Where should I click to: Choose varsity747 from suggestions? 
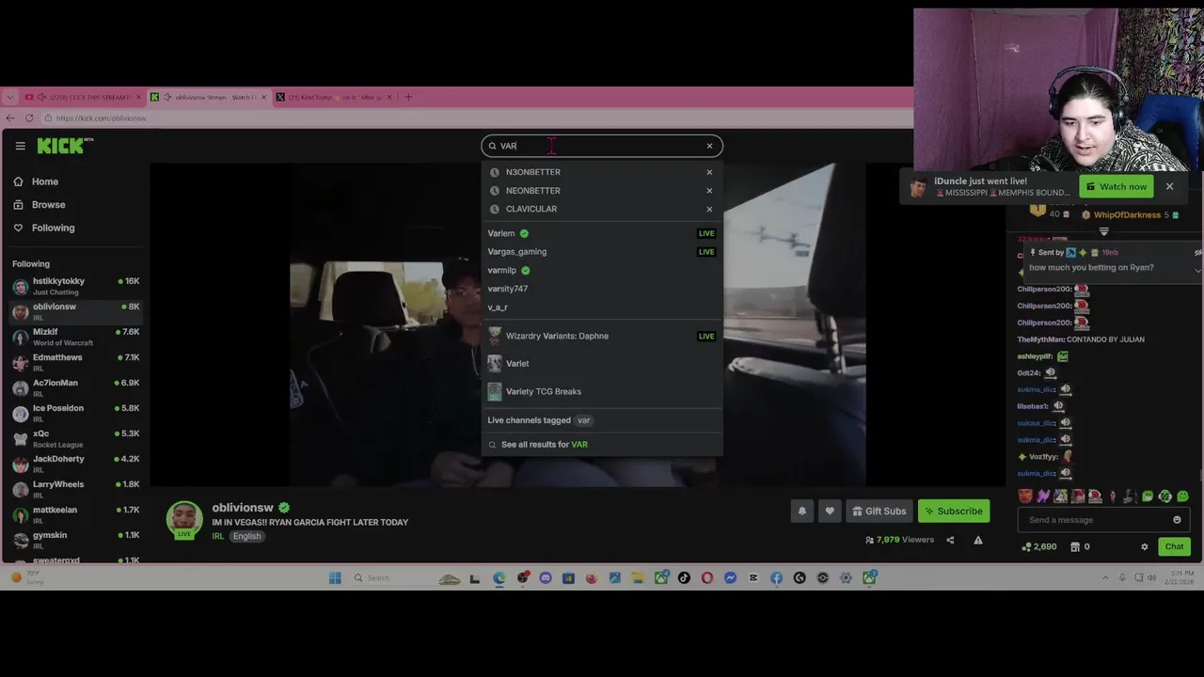(x=602, y=289)
